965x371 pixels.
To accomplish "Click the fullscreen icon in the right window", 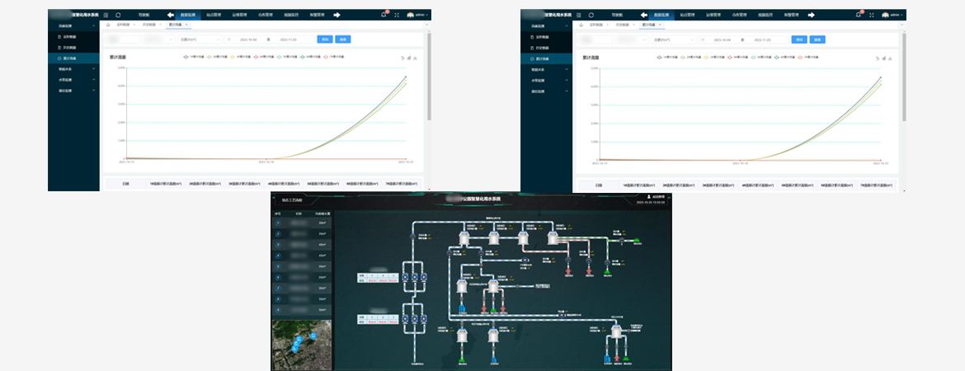I will (x=871, y=15).
